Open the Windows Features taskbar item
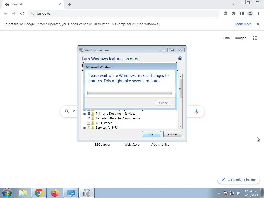This screenshot has height=198, width=264. (x=87, y=193)
